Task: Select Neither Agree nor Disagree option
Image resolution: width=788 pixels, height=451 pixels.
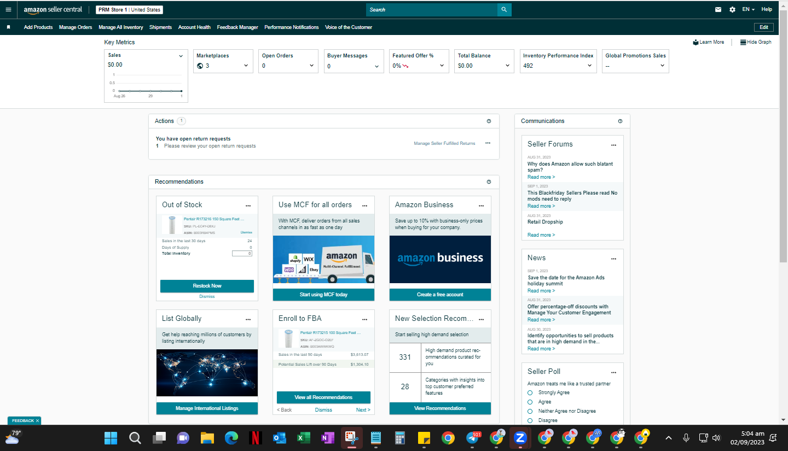Action: tap(530, 411)
